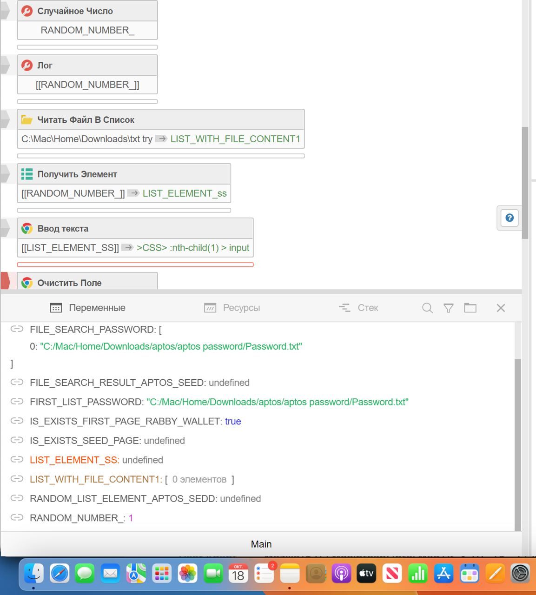Close the variables panel with X

501,308
